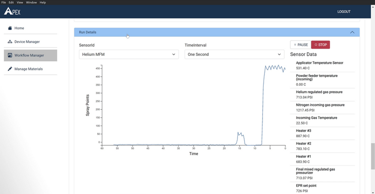Viewport: 375px width, 194px height.
Task: Click the Run Details header bar
Action: 217,32
